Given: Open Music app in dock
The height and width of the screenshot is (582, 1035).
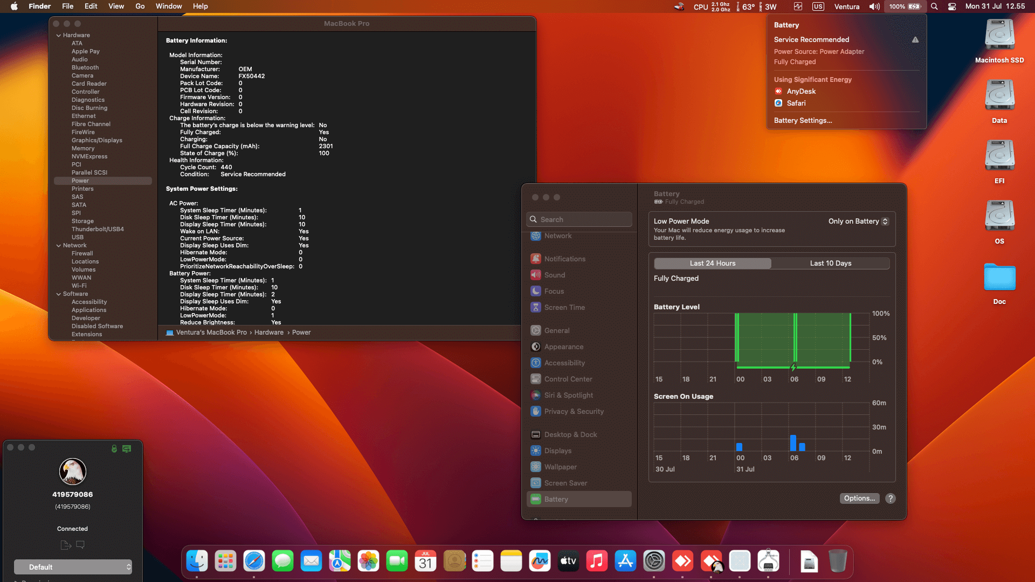Looking at the screenshot, I should click(x=597, y=562).
